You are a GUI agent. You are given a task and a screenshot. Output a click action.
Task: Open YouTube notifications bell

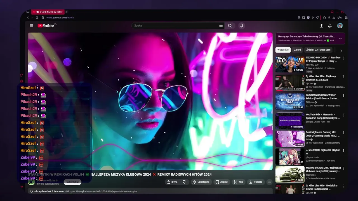click(330, 26)
